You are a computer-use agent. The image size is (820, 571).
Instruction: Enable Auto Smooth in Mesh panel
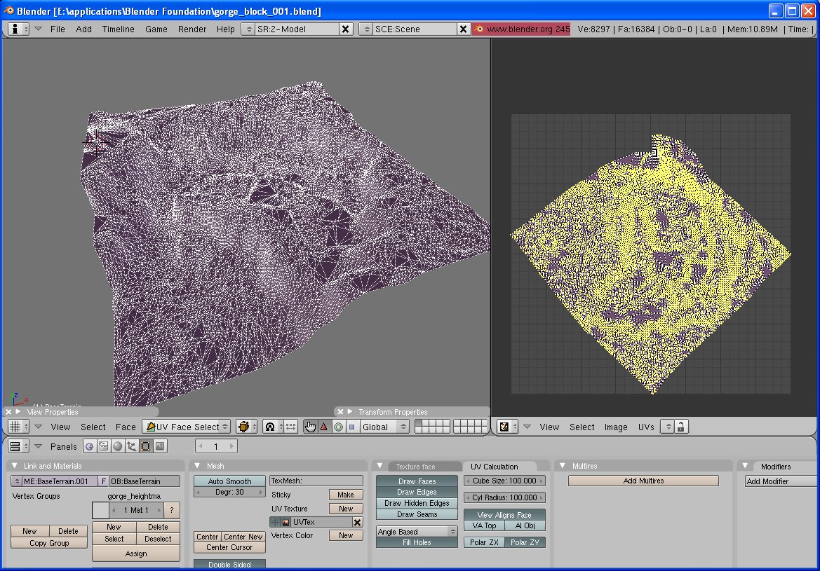(229, 481)
